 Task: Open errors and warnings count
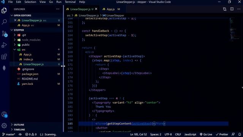(31, 134)
